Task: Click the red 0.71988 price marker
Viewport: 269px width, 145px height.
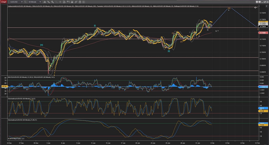Action: (x=263, y=33)
